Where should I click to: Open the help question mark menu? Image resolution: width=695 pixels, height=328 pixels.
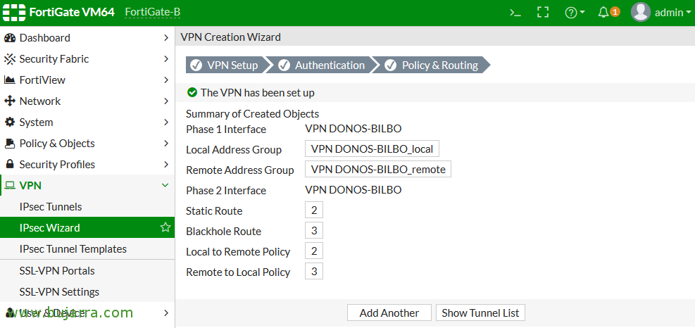coord(575,13)
